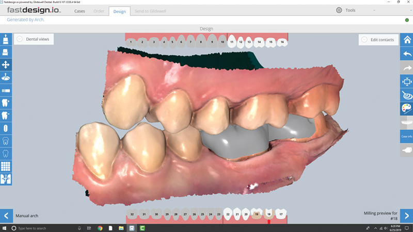Click the Tools gear icon
Screen dimensions: 413x232
339,10
